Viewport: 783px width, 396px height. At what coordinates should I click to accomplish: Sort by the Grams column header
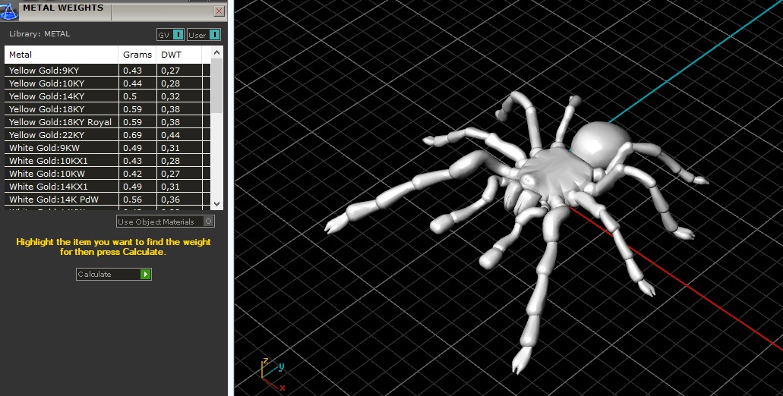[x=137, y=55]
